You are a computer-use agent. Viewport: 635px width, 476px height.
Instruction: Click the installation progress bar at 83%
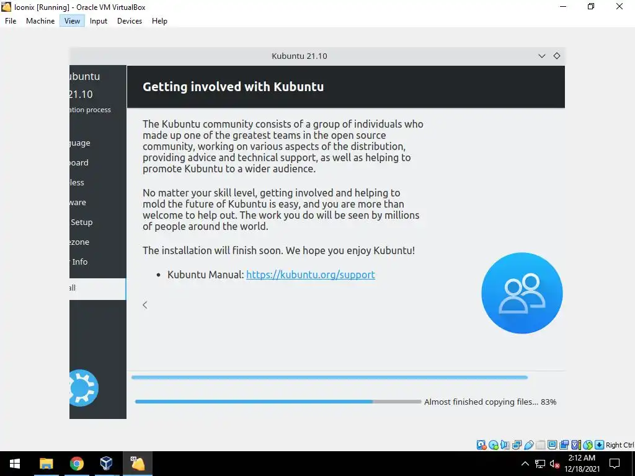[x=278, y=402]
